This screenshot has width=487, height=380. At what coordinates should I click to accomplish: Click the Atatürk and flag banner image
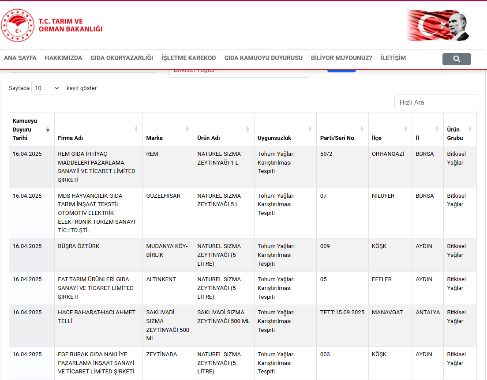click(438, 25)
